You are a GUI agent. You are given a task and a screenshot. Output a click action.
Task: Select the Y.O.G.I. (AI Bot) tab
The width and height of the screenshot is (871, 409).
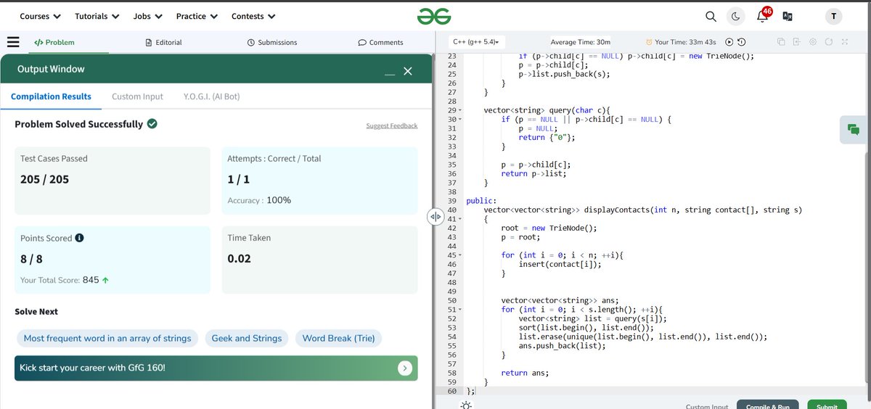[211, 96]
